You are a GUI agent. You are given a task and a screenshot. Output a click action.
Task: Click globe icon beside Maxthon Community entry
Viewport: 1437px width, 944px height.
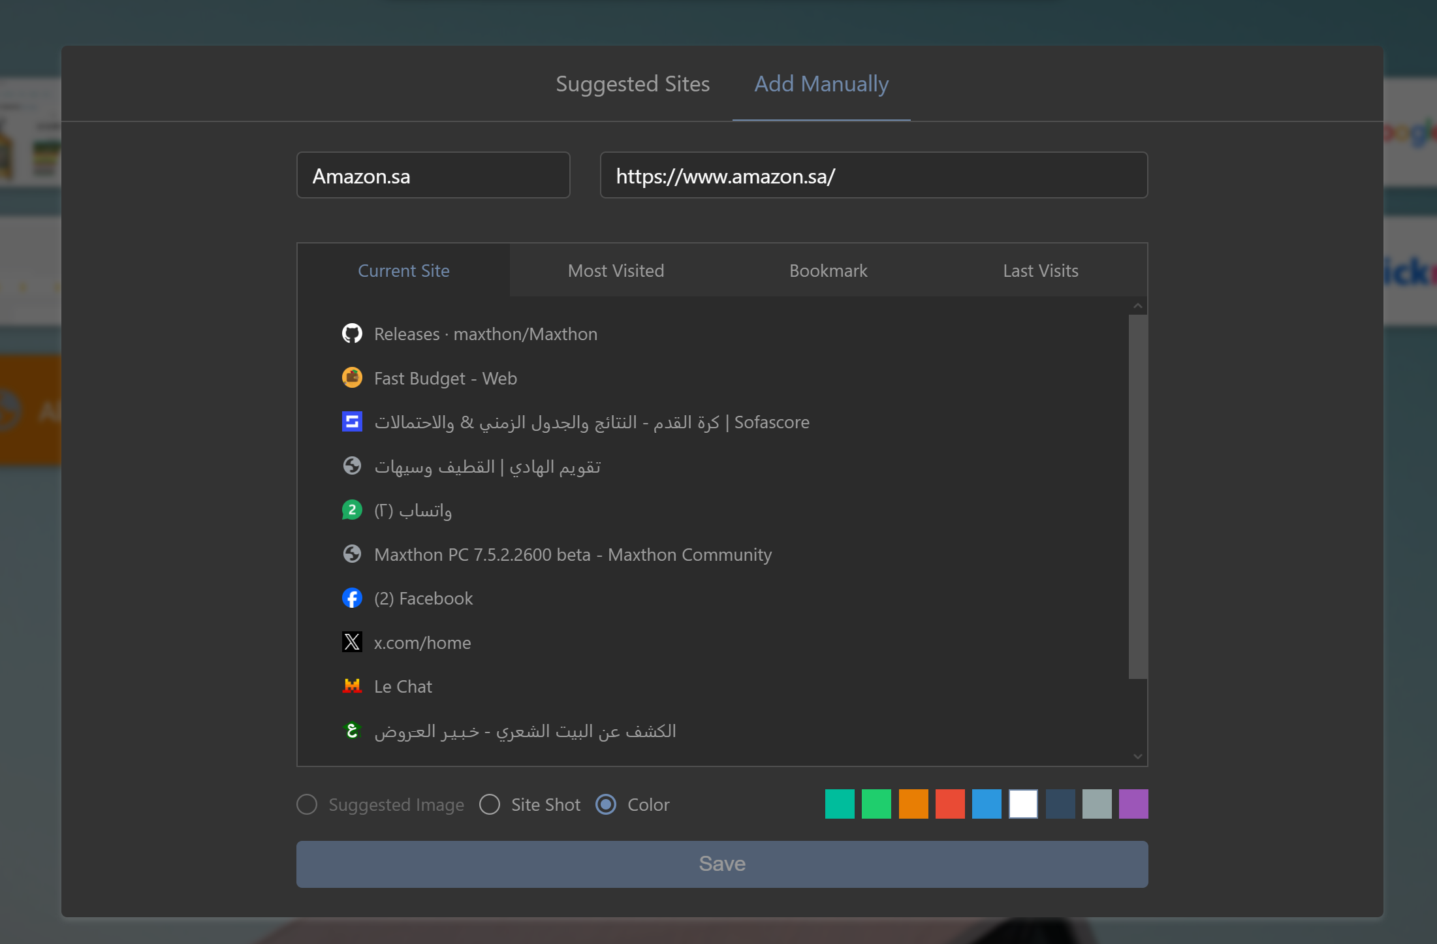352,554
